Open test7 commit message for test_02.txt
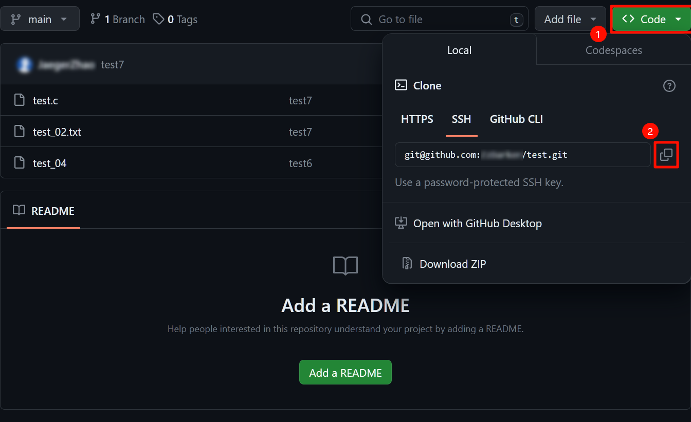The width and height of the screenshot is (691, 422). (x=300, y=132)
